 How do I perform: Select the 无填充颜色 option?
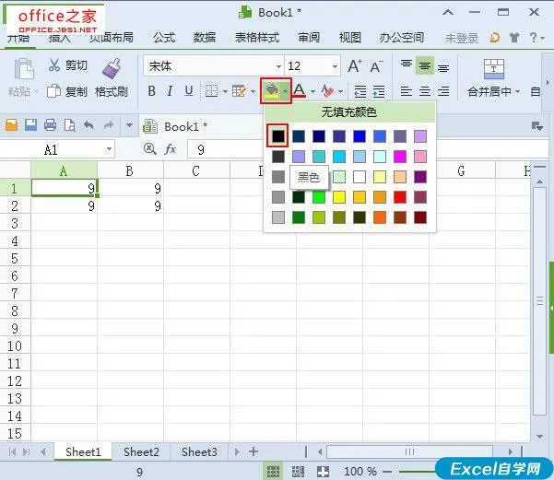point(348,112)
